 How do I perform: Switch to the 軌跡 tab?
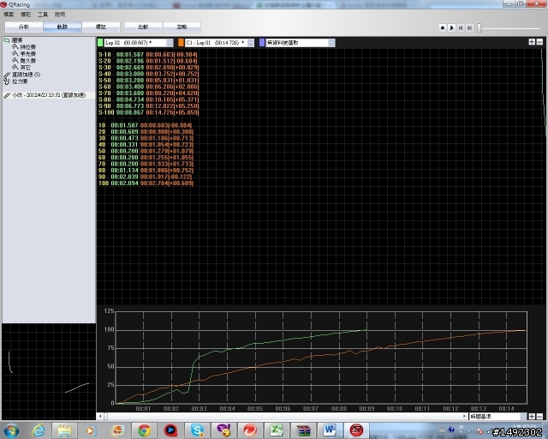point(63,27)
